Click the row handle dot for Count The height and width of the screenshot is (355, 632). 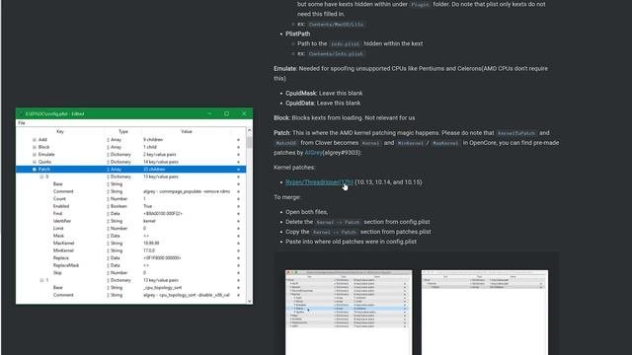pyautogui.click(x=238, y=199)
